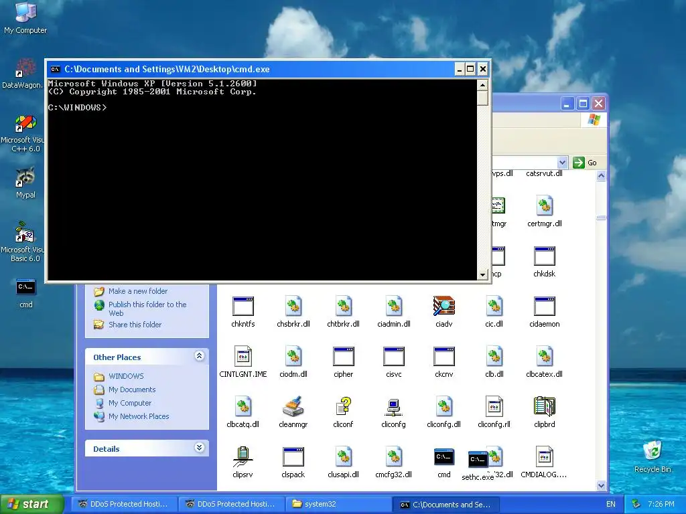The height and width of the screenshot is (514, 686).
Task: Switch to first DDoS Protected Hosting taskbar item
Action: (x=124, y=504)
